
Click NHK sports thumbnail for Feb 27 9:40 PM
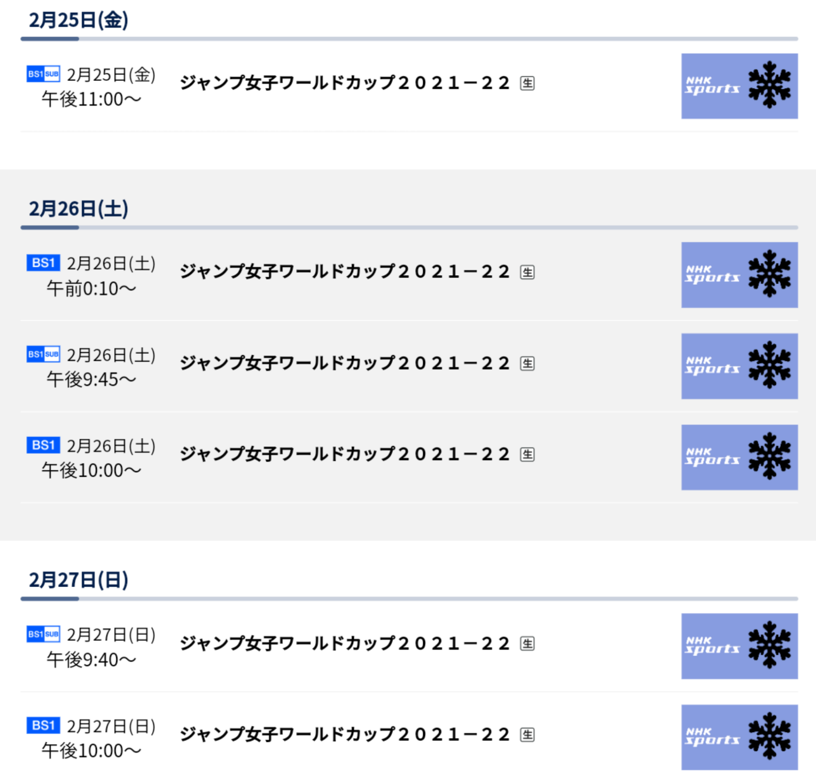[x=740, y=646]
